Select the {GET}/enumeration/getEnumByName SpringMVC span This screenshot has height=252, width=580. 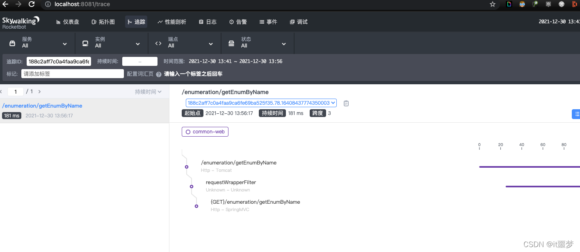256,202
